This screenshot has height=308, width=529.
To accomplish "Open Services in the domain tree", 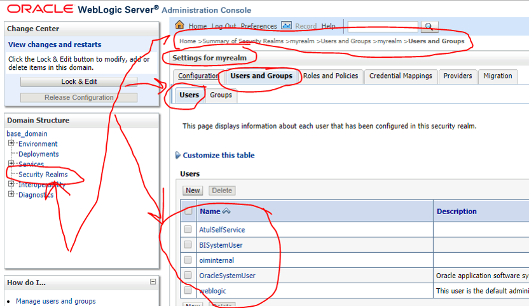I will [31, 164].
